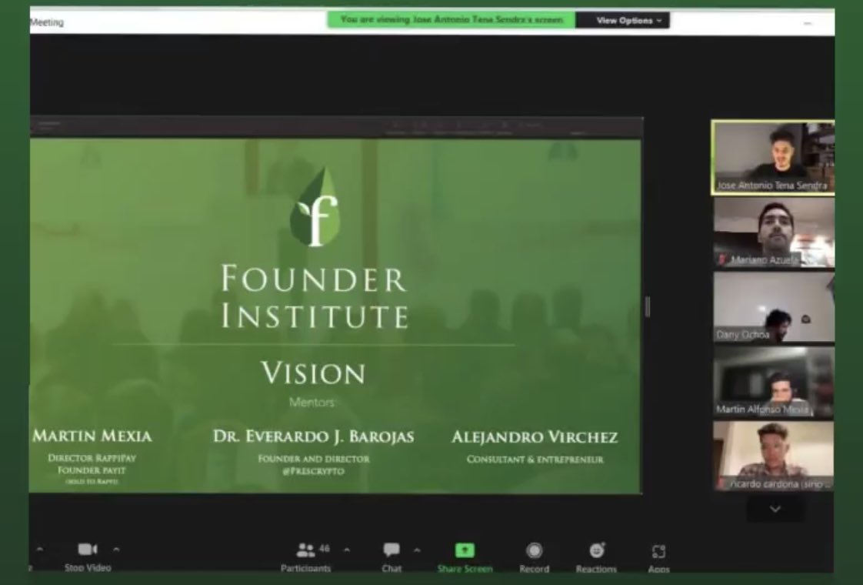The width and height of the screenshot is (863, 585).
Task: Select ricardo cardona's video tile
Action: coord(774,456)
